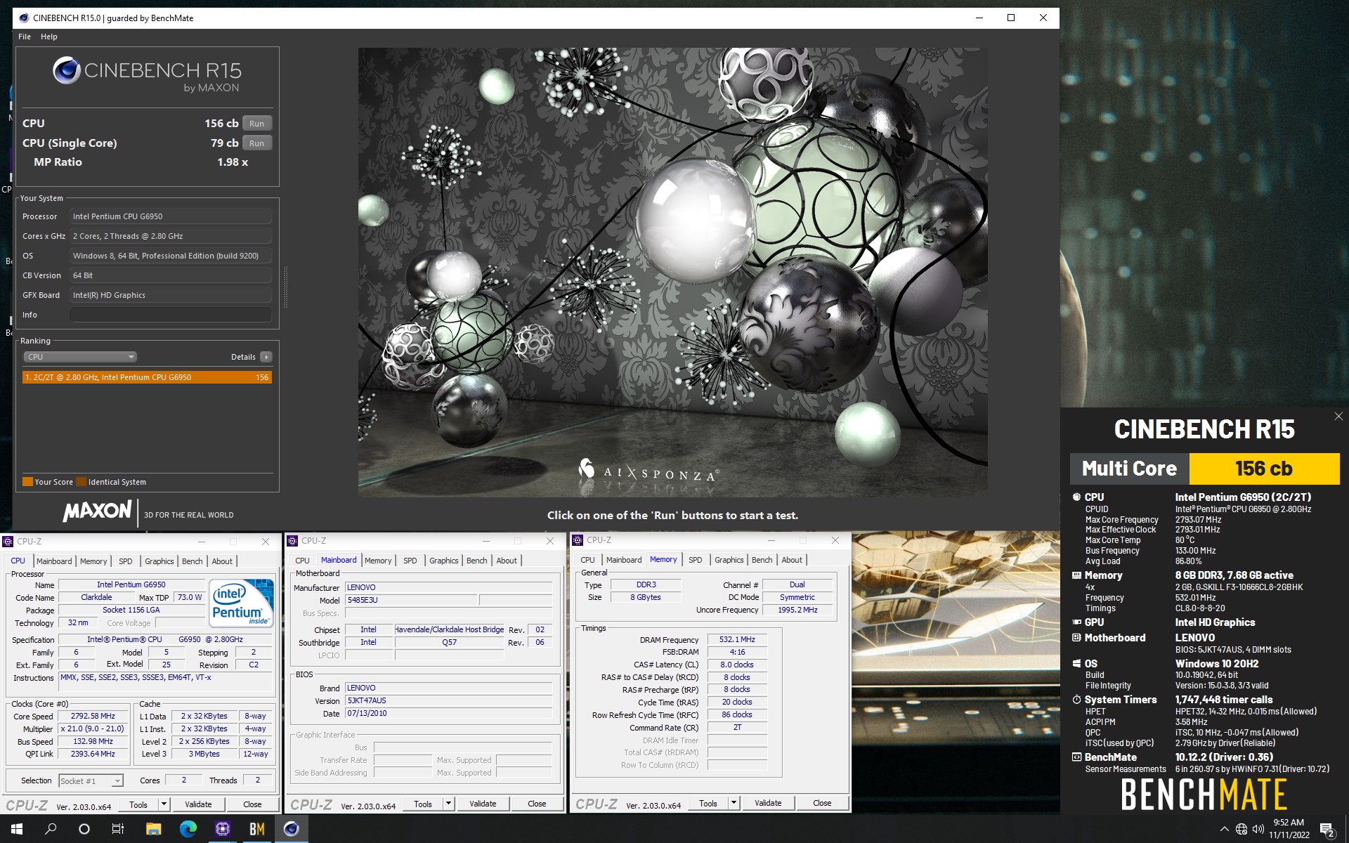Click DRAM Frequency value 532.1 MHz
1349x843 pixels.
tap(737, 640)
